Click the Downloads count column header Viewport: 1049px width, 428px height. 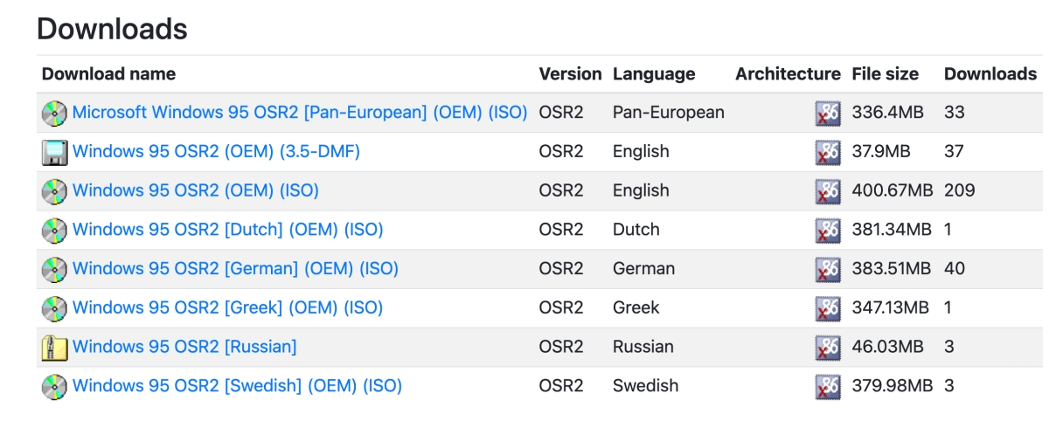(990, 74)
